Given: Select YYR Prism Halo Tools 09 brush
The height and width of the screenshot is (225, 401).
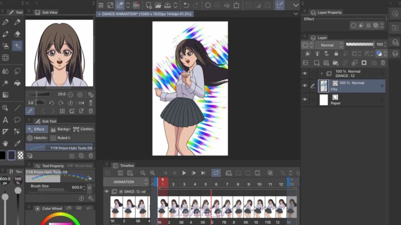Looking at the screenshot, I should click(x=60, y=148).
